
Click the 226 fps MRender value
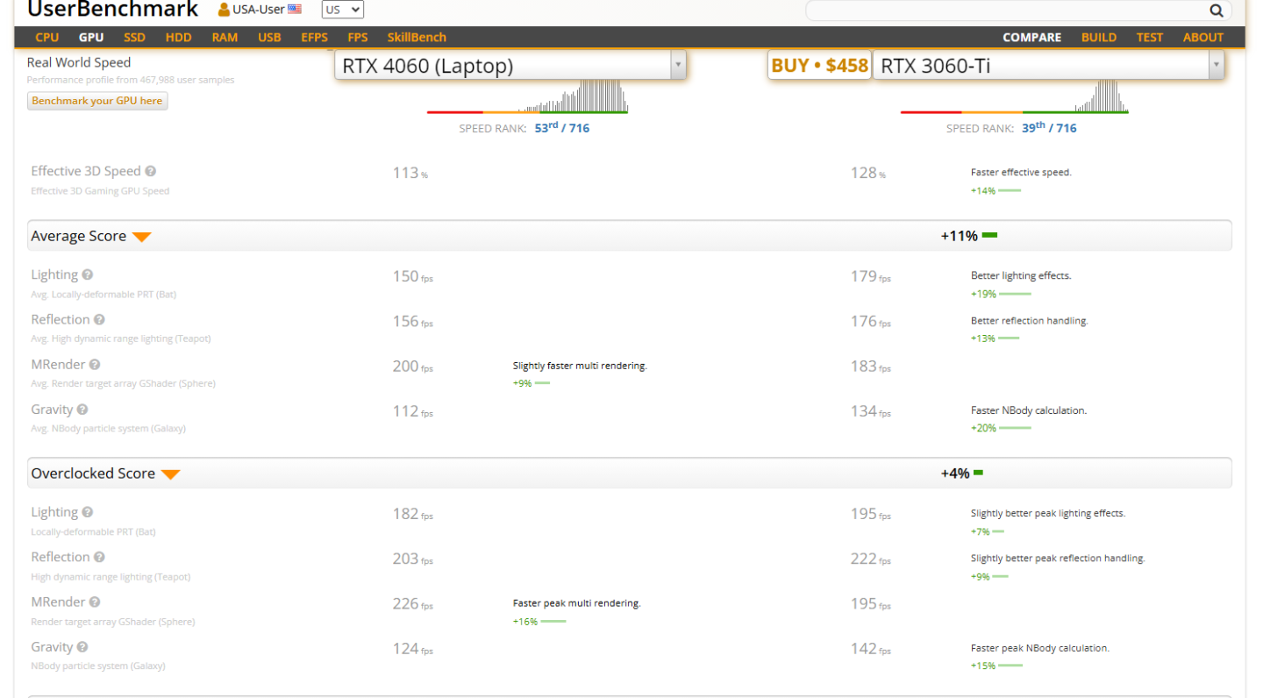click(x=412, y=603)
